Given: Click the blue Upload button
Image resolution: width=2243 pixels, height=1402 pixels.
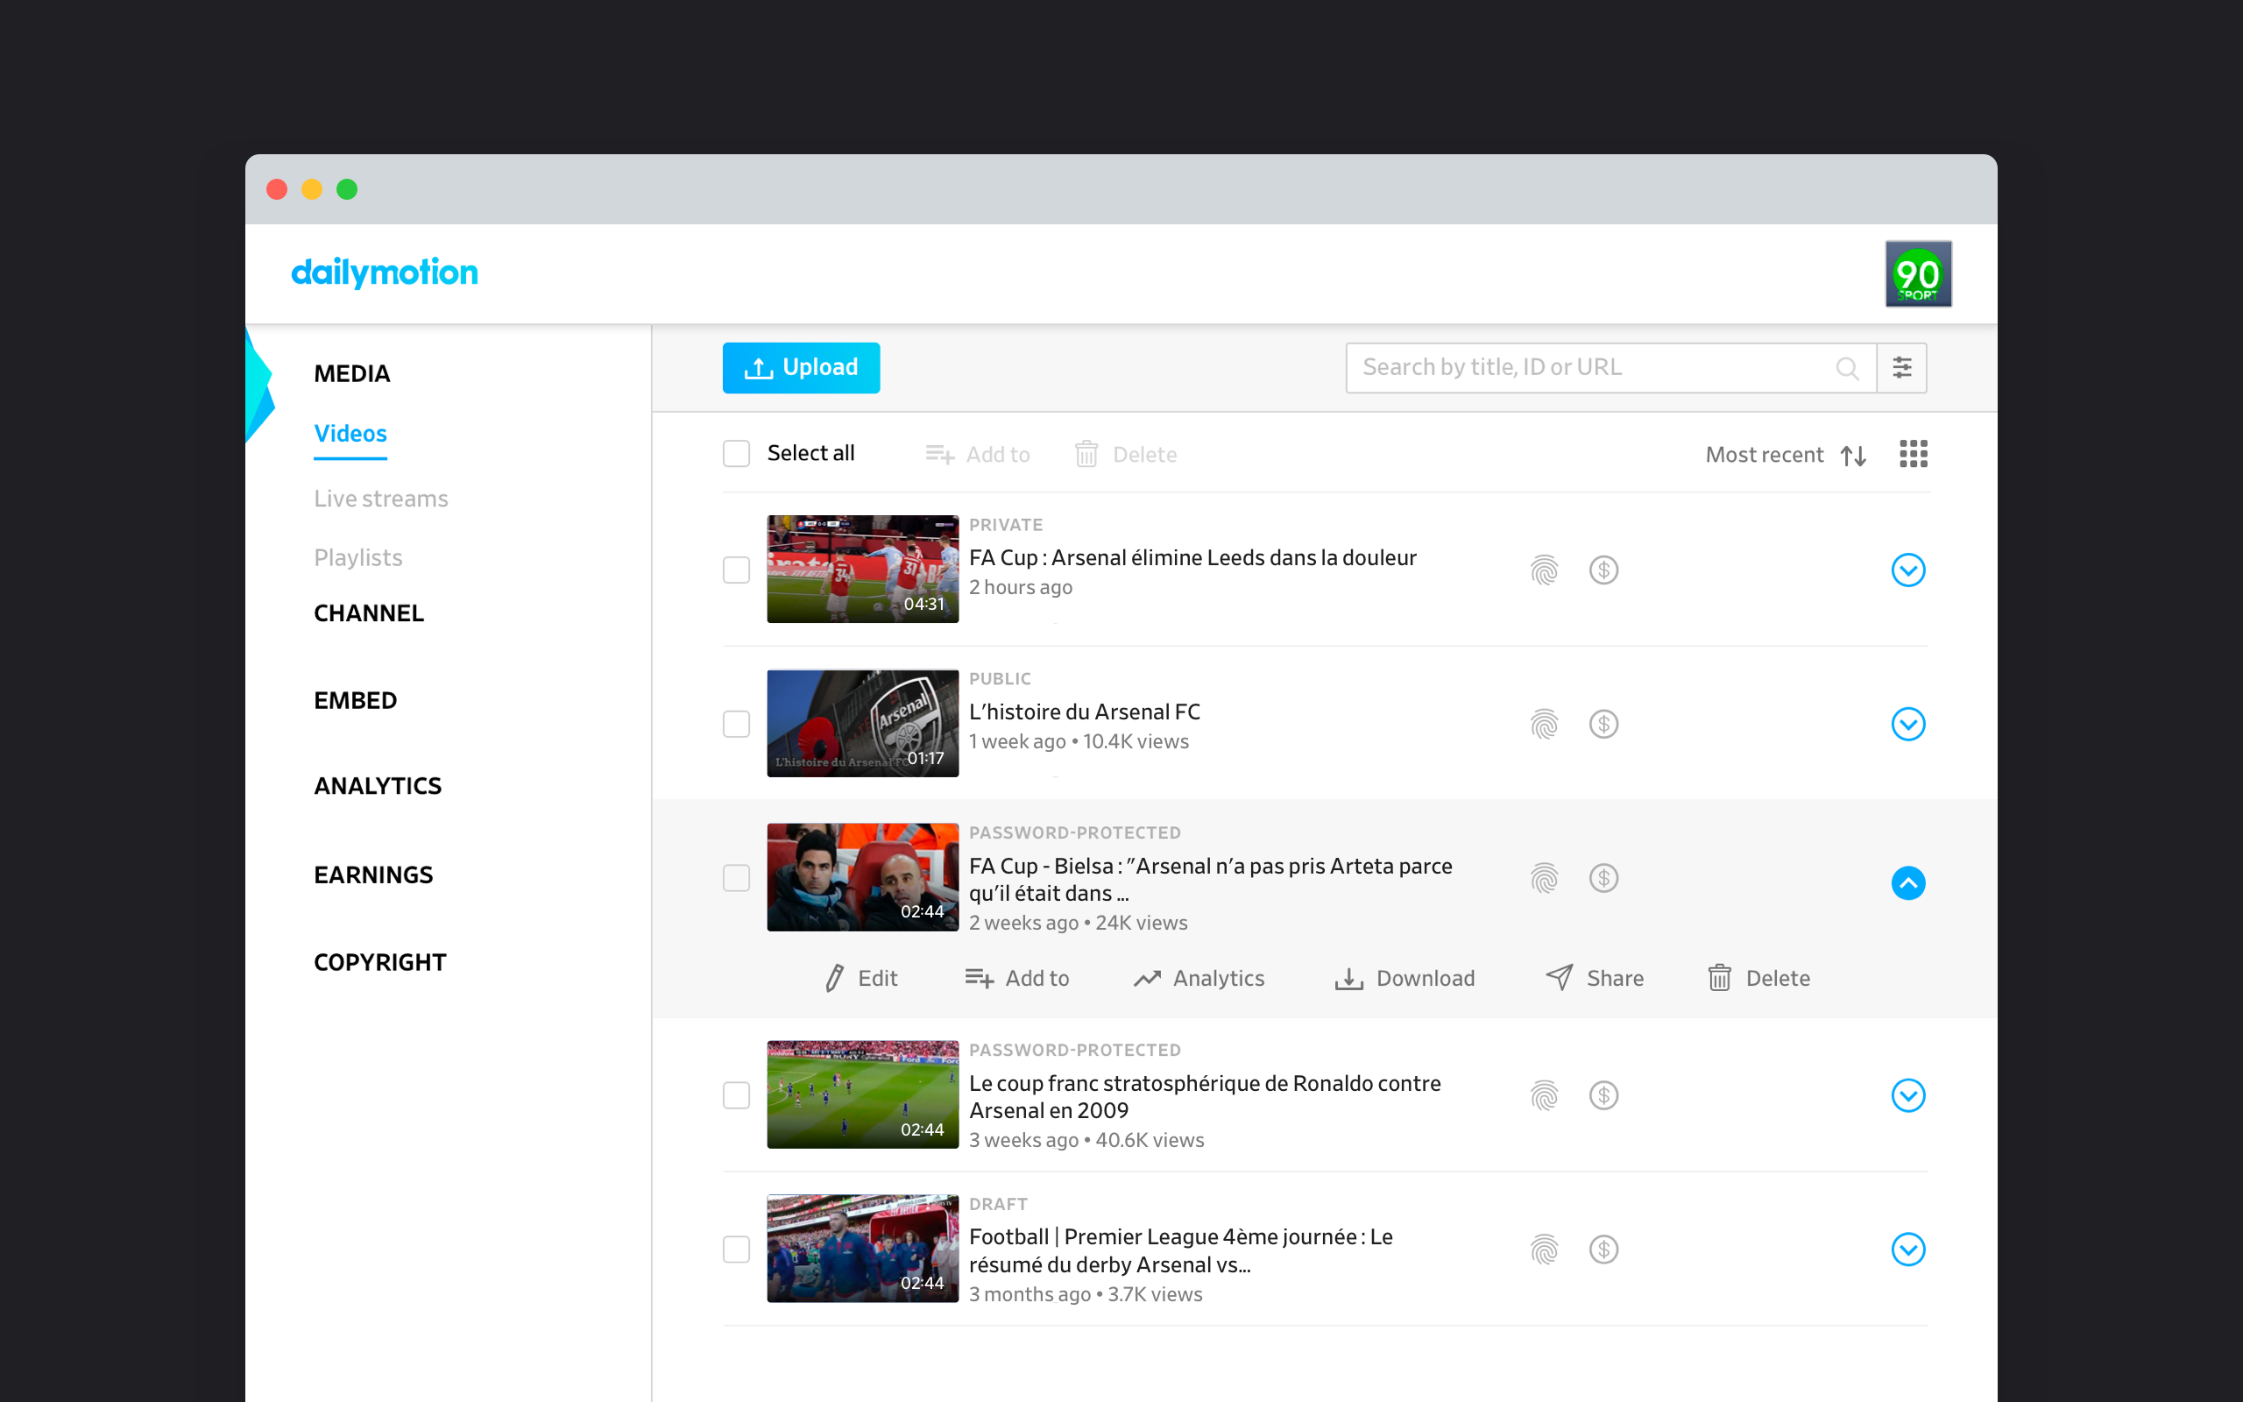Looking at the screenshot, I should pos(801,368).
